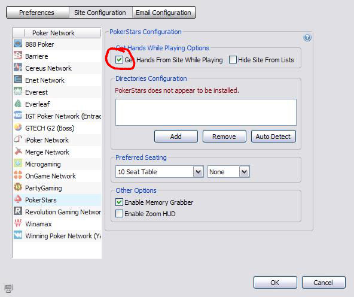Viewport: 354px width, 297px height.
Task: Click the directories list box
Action: 206,112
